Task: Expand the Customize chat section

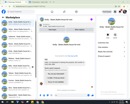Action: [112, 43]
